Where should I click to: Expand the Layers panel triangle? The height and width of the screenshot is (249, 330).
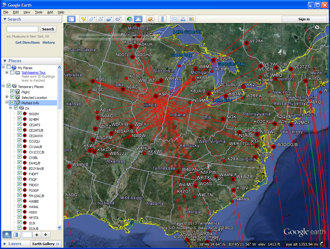(x=5, y=244)
